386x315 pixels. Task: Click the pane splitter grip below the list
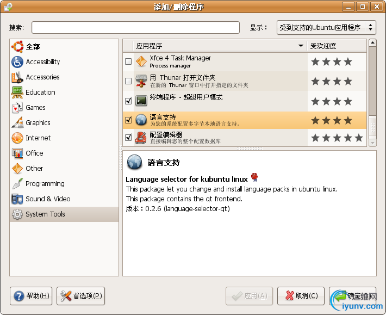250,149
